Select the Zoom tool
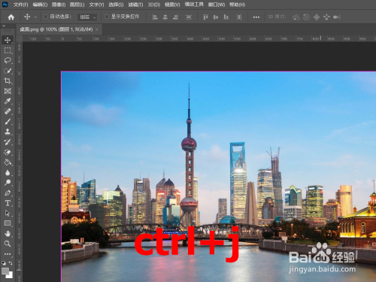This screenshot has width=376, height=282. click(x=8, y=244)
